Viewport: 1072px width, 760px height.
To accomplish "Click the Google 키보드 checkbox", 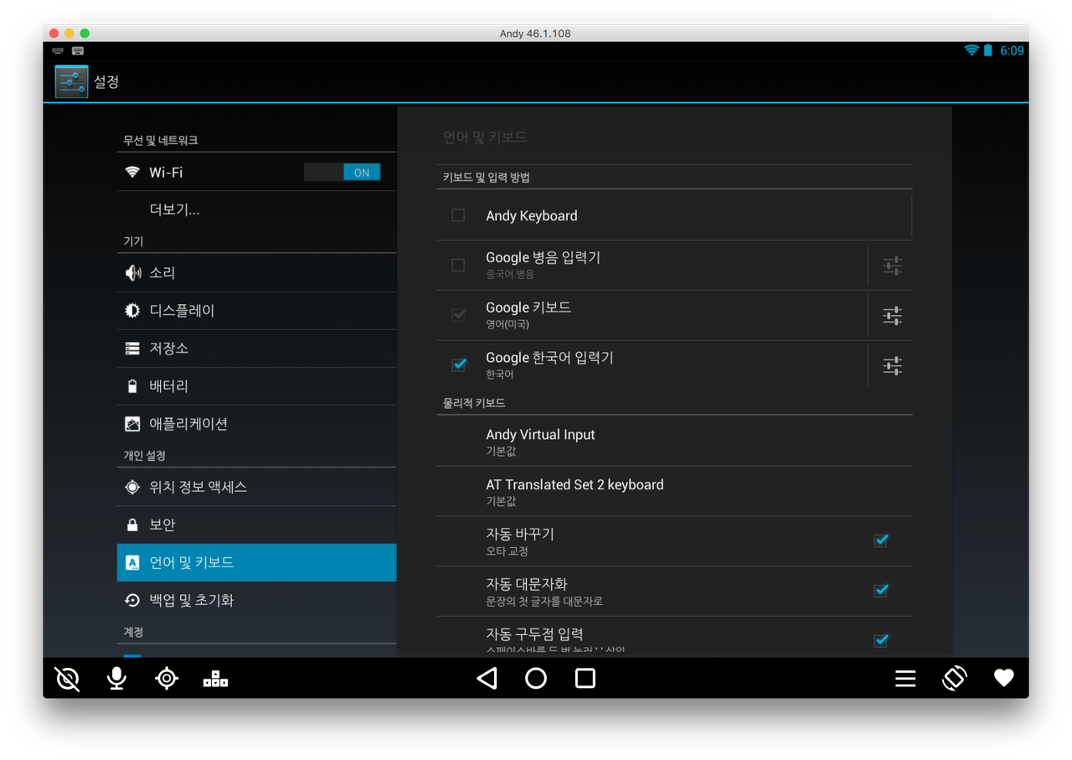I will 458,315.
